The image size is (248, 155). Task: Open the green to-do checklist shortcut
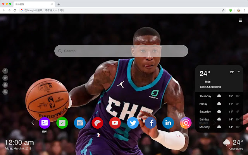(x=62, y=123)
